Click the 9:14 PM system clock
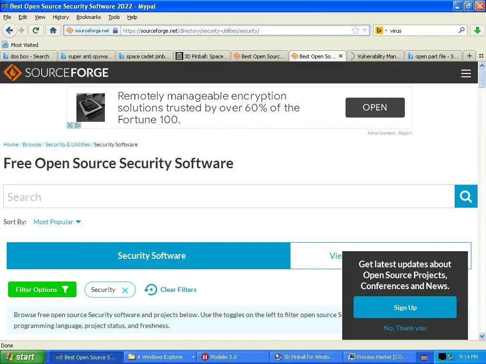This screenshot has width=486, height=364. click(x=468, y=357)
